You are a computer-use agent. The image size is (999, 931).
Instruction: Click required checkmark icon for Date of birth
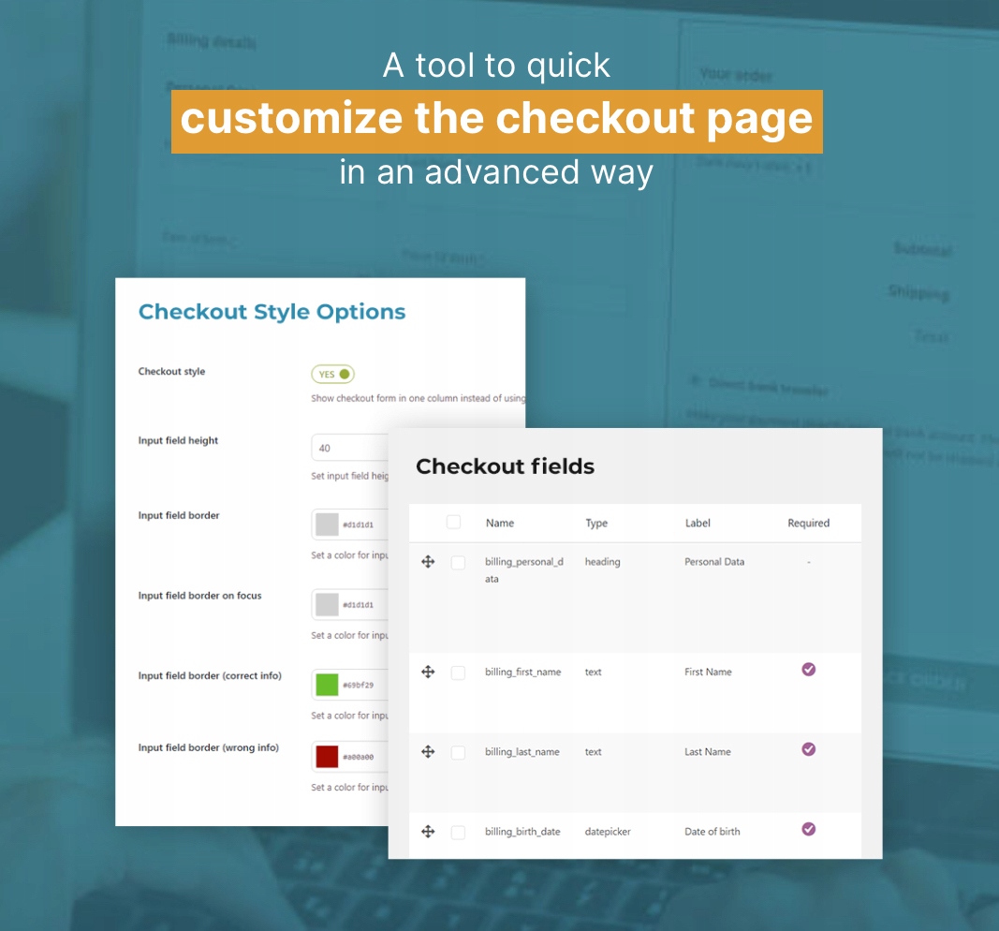click(x=809, y=828)
